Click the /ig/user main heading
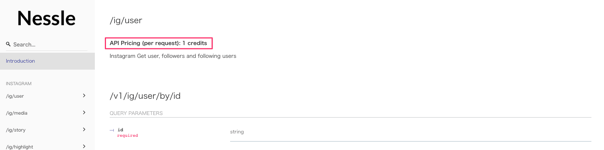 126,21
